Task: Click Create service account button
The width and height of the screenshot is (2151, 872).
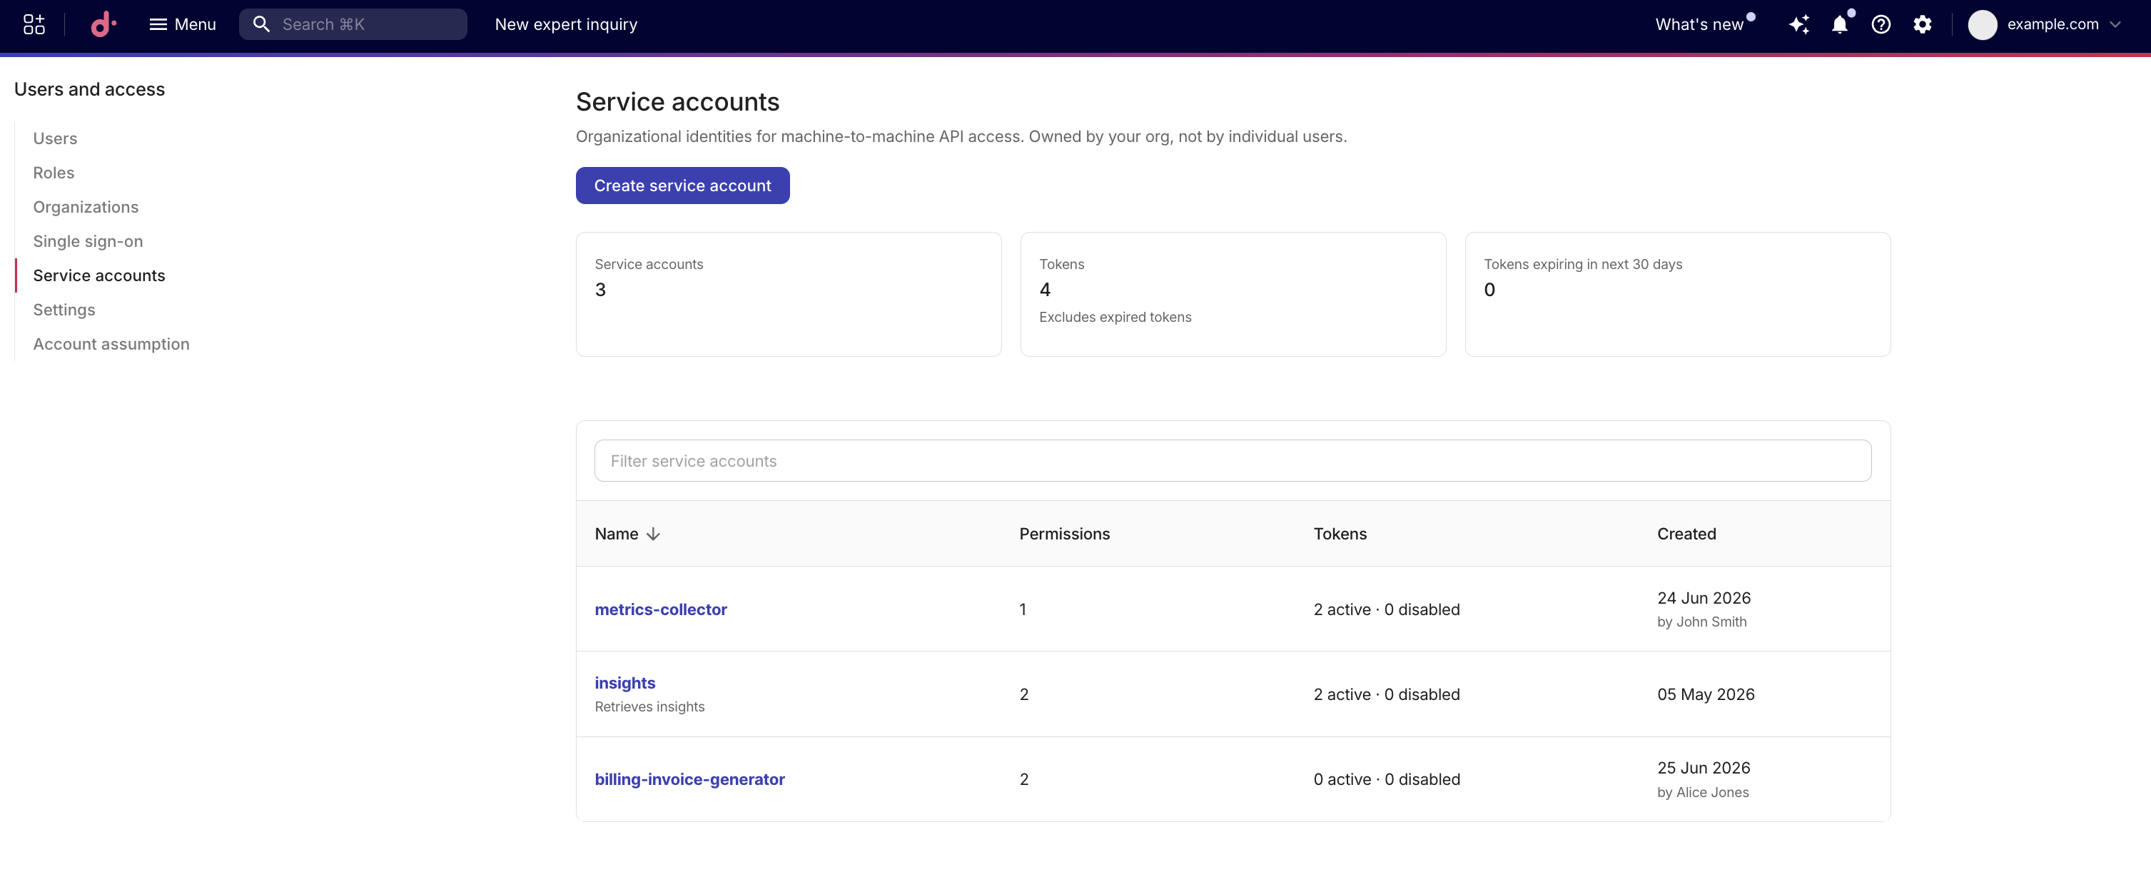Action: [x=682, y=186]
